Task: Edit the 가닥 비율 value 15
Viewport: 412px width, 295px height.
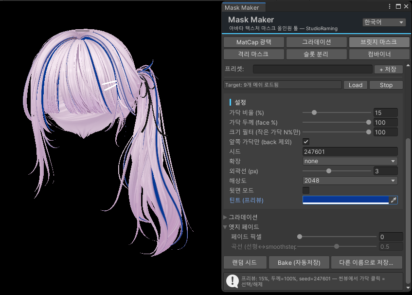Action: (x=385, y=112)
